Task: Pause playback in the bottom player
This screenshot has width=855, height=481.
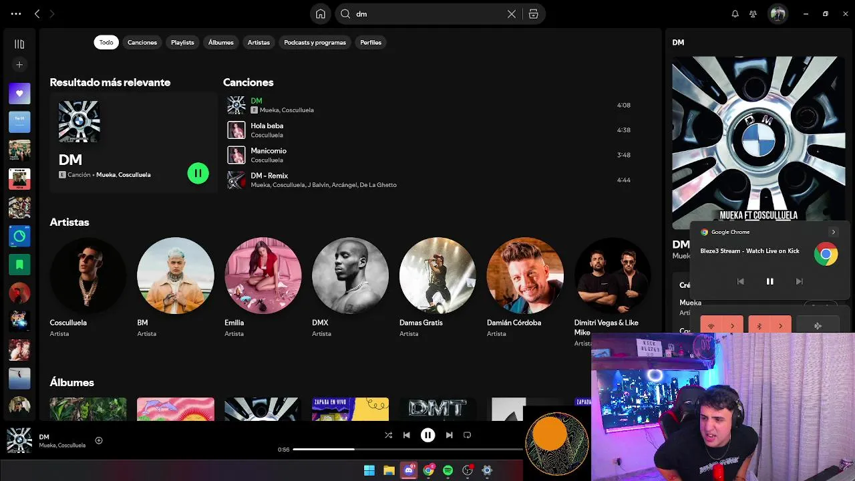Action: click(x=427, y=435)
